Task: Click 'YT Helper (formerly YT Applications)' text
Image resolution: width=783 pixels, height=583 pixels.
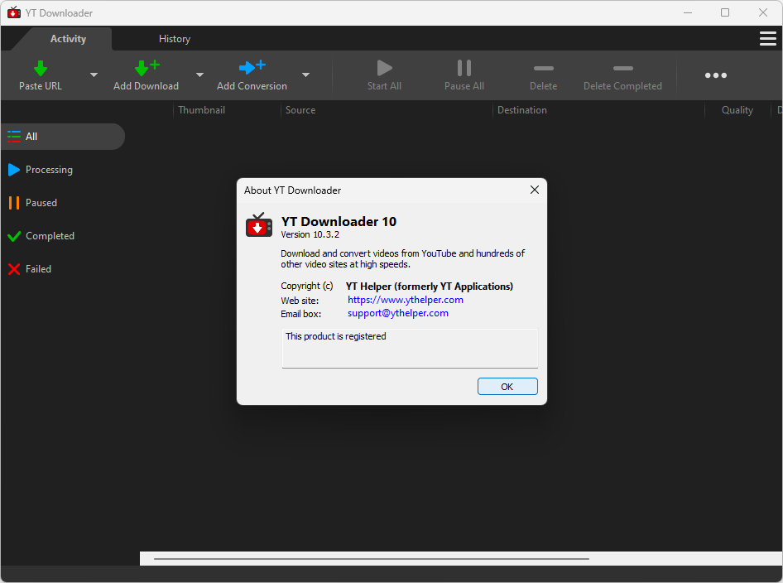Action: 430,287
